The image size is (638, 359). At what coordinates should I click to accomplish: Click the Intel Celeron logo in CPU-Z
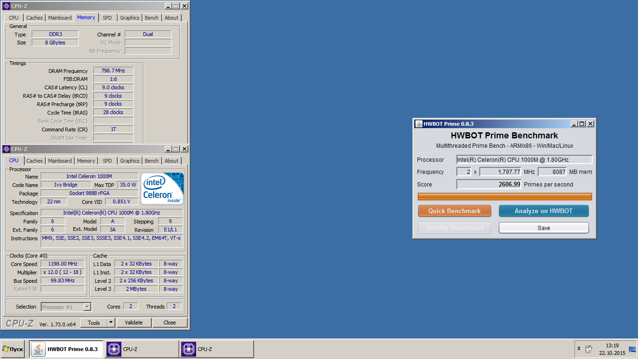pyautogui.click(x=163, y=188)
